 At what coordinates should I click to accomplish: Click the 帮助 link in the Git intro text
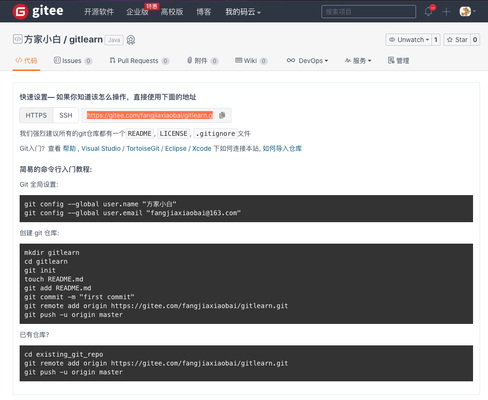pyautogui.click(x=69, y=148)
